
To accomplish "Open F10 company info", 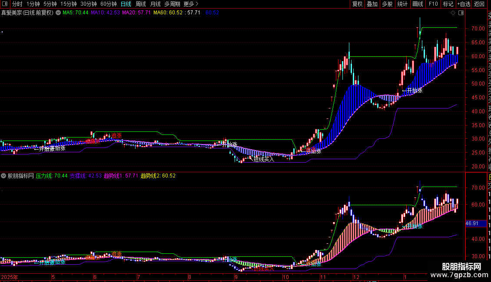I will coord(433,4).
